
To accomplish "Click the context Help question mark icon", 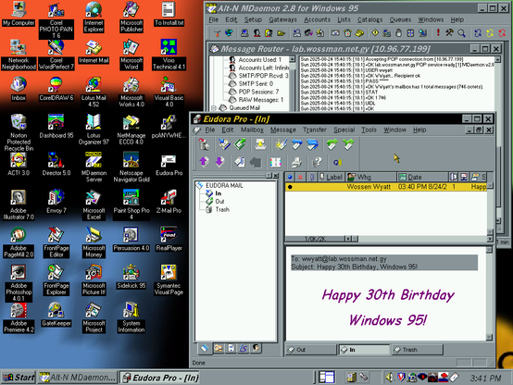I will coord(317,162).
